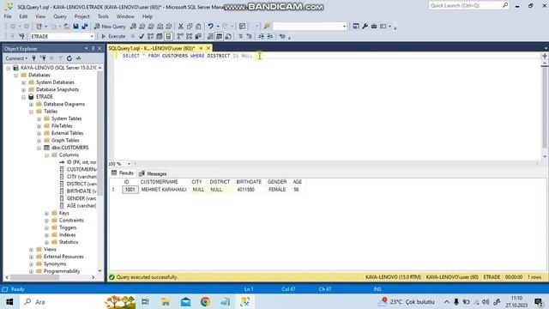Expand the Keys folder

(46, 214)
